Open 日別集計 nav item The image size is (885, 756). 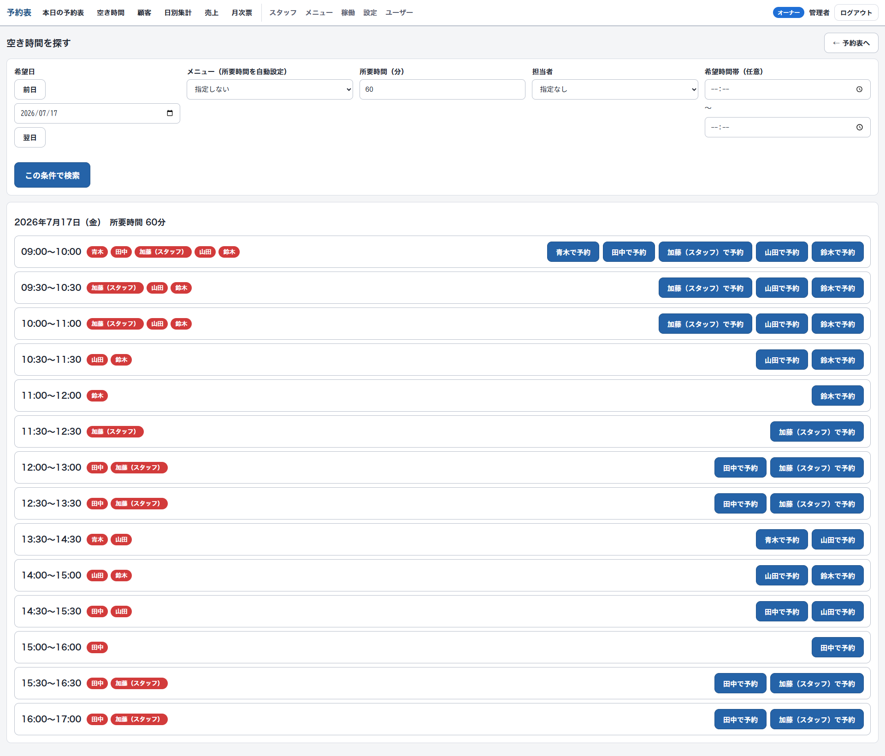click(x=178, y=12)
